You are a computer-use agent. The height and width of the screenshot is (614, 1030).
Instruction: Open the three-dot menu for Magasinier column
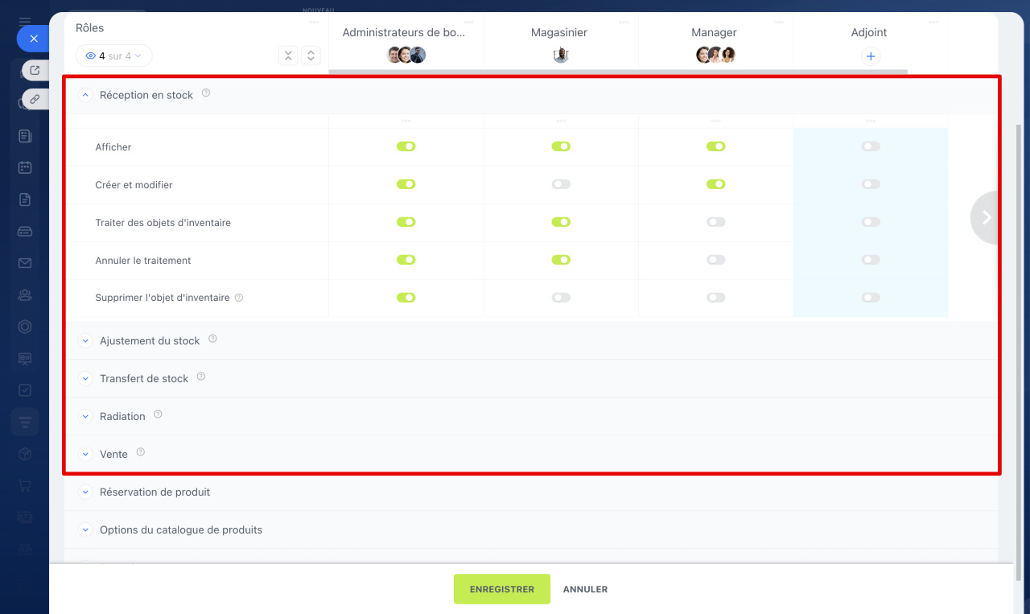pos(624,23)
